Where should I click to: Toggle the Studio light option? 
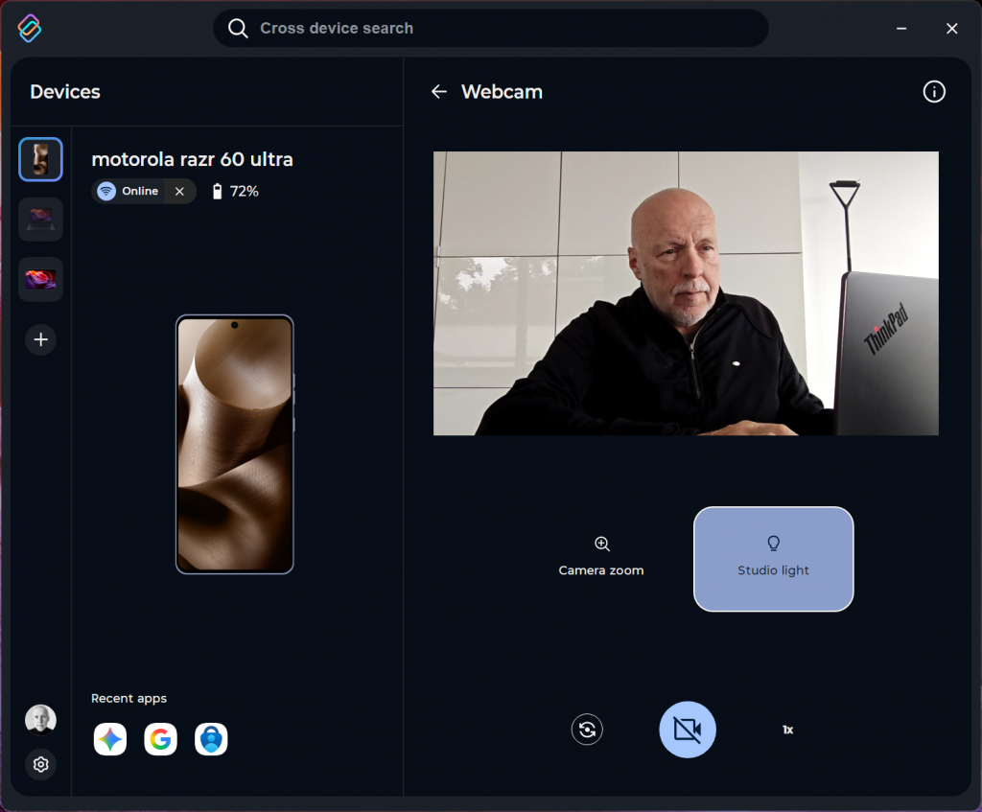(x=773, y=558)
